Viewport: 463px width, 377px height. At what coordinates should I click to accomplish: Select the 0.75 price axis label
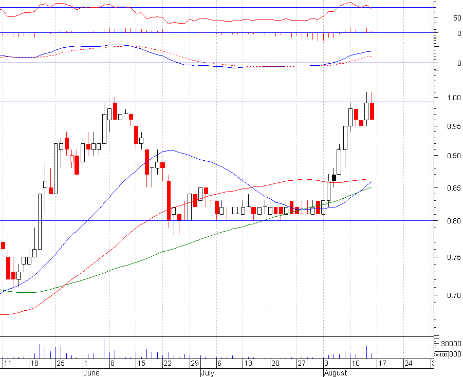point(454,257)
